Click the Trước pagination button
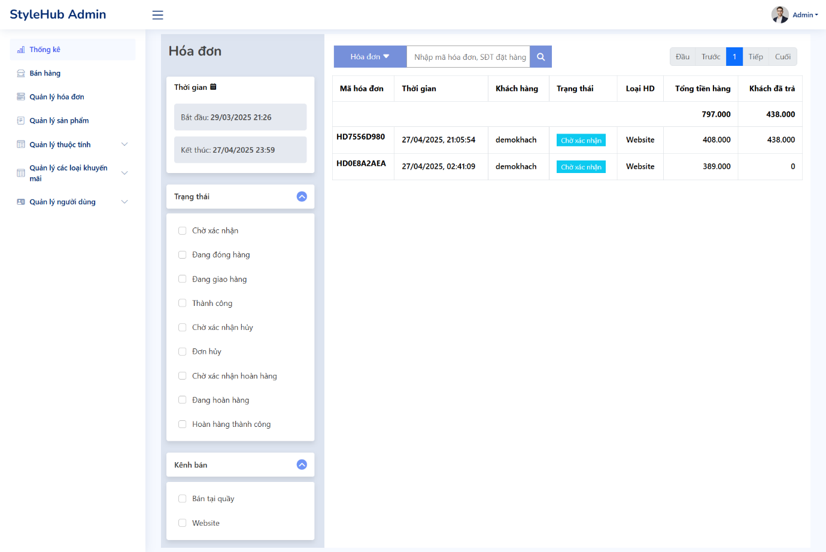826x552 pixels. coord(710,57)
